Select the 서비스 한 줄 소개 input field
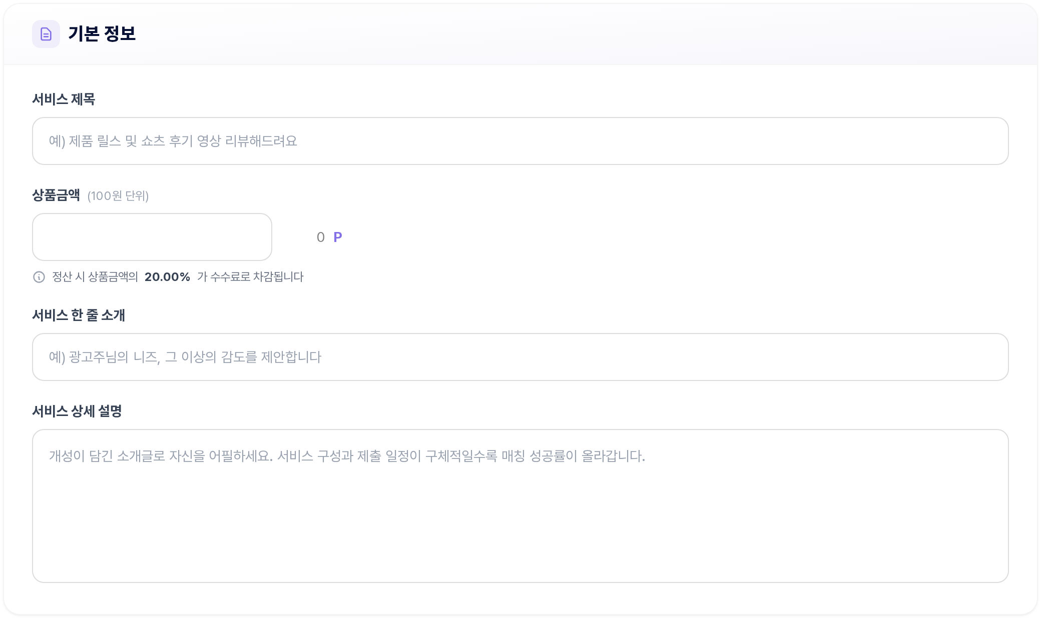Screen dimensions: 1041x618 click(520, 357)
